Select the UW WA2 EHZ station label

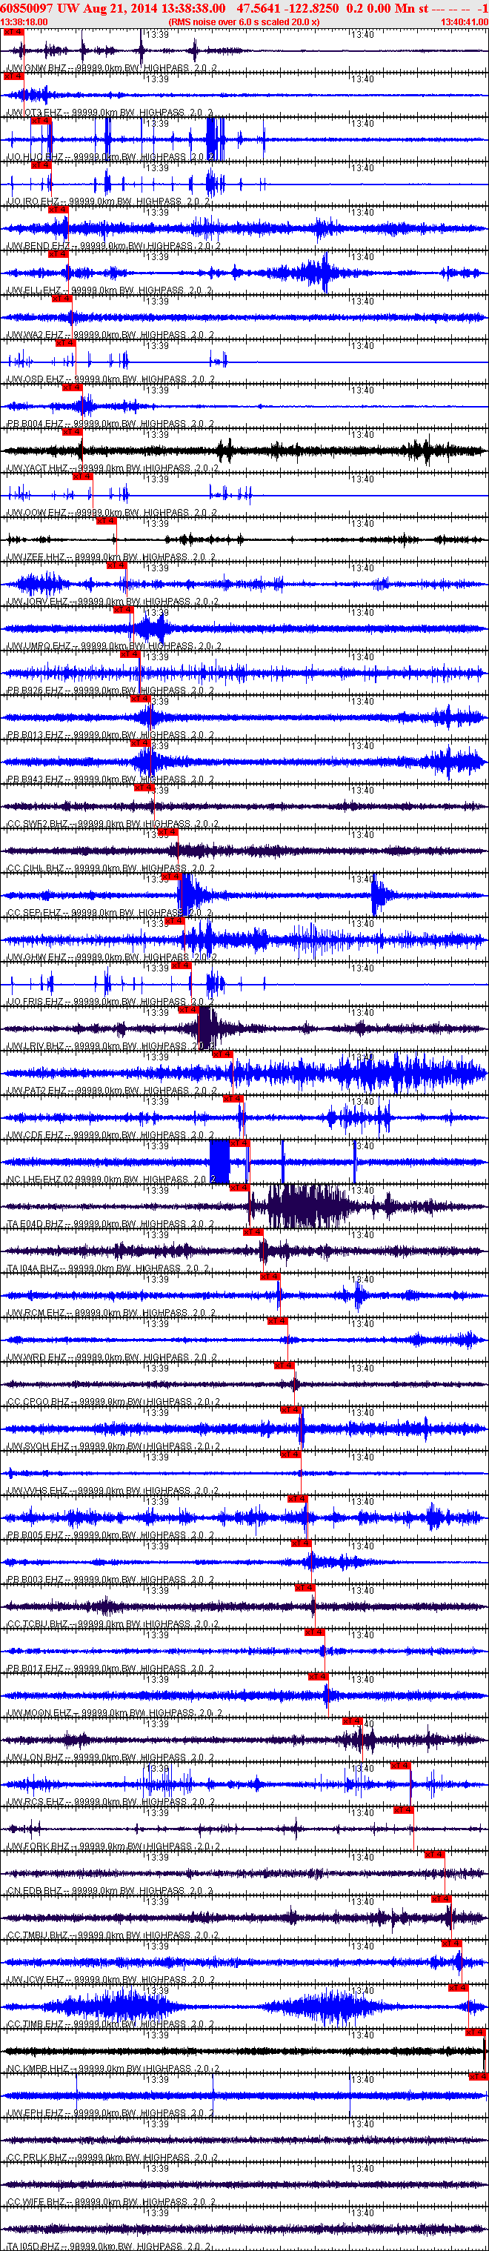pos(109,335)
